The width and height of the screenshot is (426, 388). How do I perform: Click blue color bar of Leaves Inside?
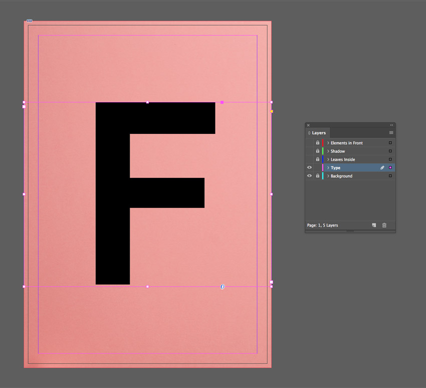pyautogui.click(x=323, y=159)
